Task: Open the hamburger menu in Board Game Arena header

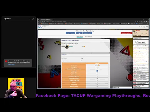Action: coord(147,27)
